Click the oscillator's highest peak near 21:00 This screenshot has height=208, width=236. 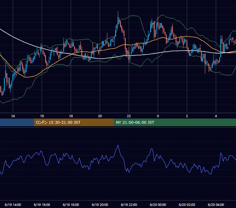pyautogui.click(x=118, y=145)
